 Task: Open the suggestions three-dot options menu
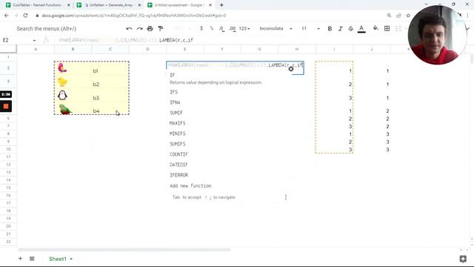286,197
